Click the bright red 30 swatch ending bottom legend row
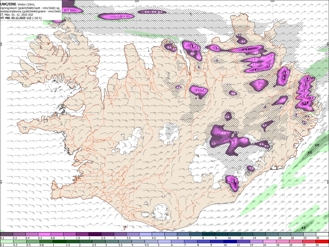Image resolution: width=329 pixels, height=247 pixels. pyautogui.click(x=322, y=242)
